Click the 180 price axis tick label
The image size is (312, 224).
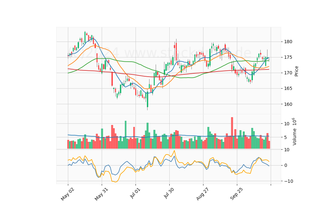click(x=288, y=42)
